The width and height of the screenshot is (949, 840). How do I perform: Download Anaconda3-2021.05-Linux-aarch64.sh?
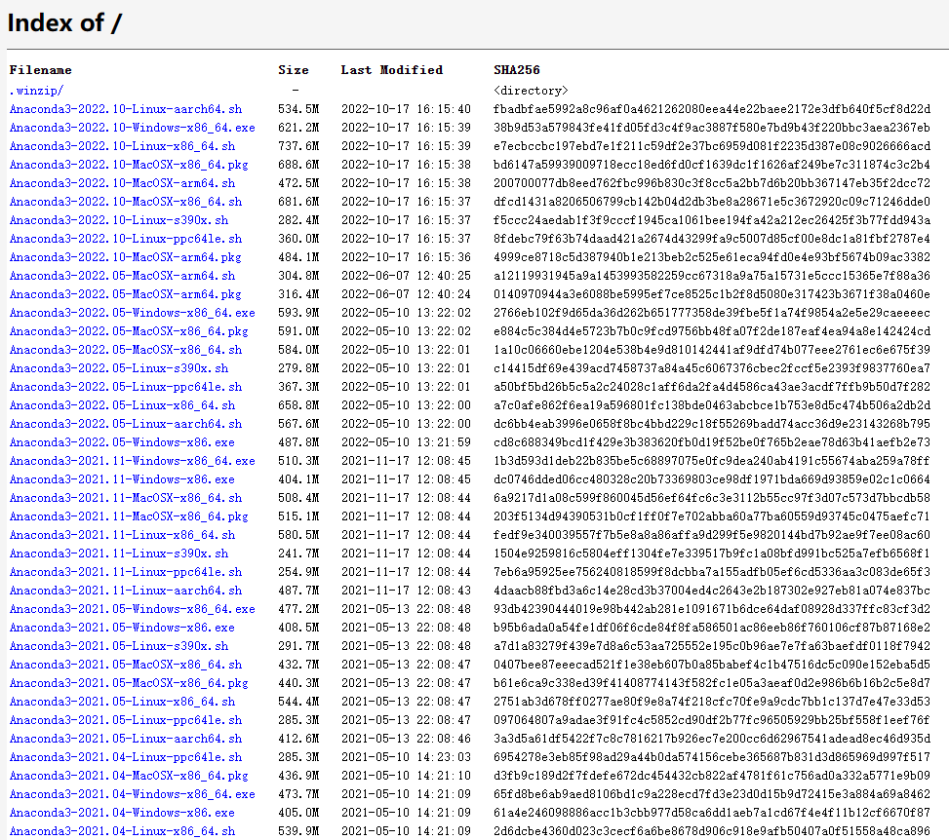coord(125,739)
